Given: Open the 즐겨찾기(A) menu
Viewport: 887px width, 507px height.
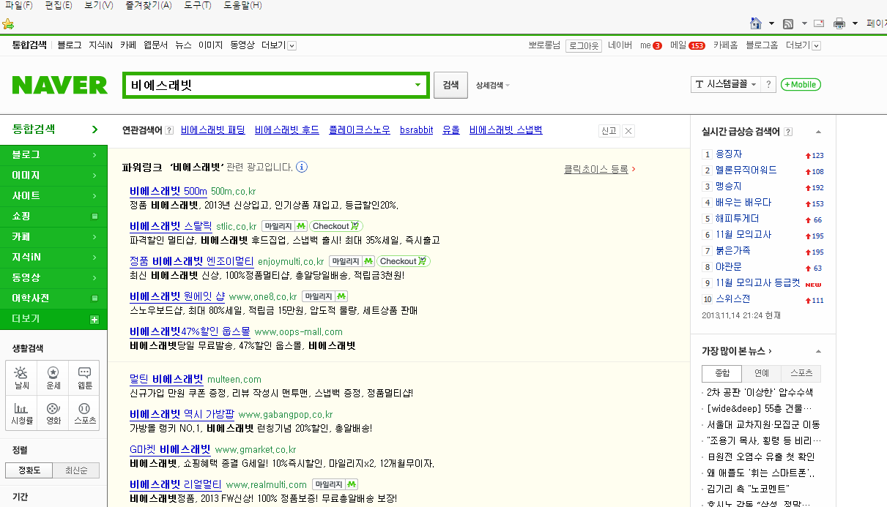Looking at the screenshot, I should coord(148,6).
